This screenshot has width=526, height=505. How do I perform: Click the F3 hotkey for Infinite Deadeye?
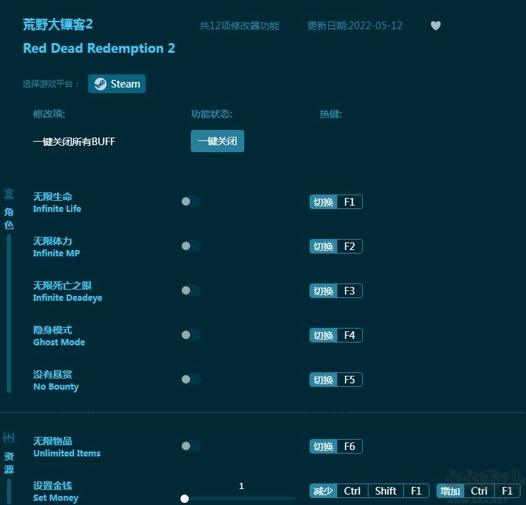(350, 291)
